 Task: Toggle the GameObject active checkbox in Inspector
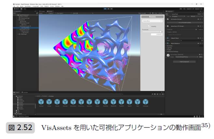pos(171,14)
